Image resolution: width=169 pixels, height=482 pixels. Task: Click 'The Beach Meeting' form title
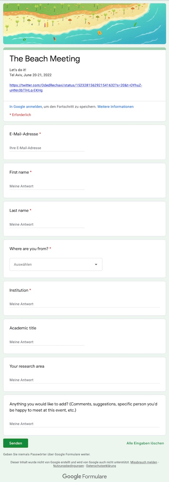click(x=45, y=59)
